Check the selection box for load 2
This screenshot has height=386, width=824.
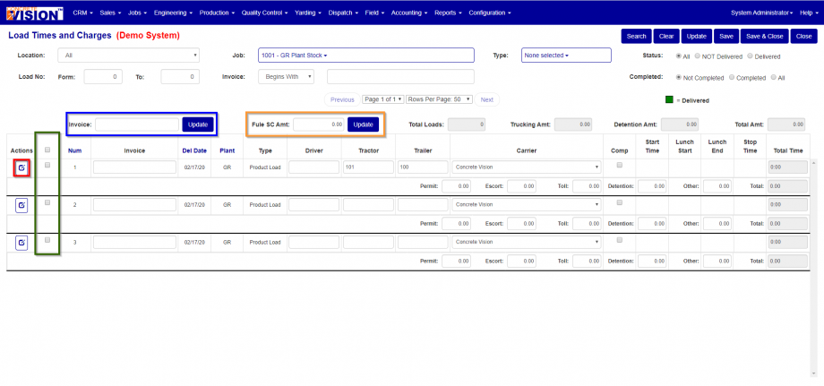point(47,202)
